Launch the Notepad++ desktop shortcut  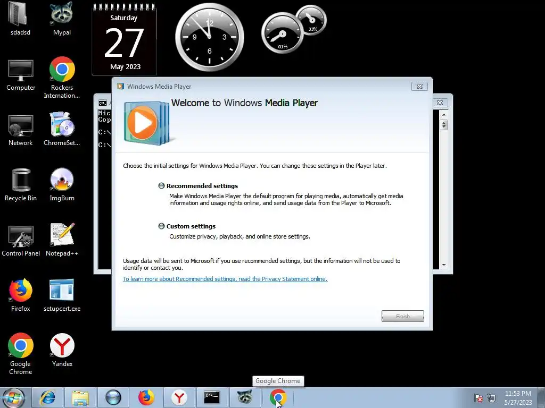pos(62,240)
